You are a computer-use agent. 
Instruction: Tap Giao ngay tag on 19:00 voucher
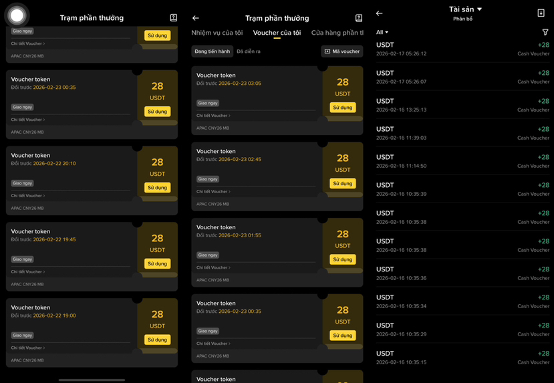click(22, 336)
